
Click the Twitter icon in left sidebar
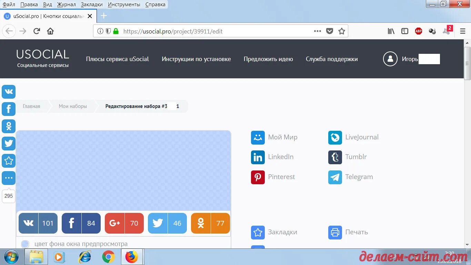click(x=9, y=144)
